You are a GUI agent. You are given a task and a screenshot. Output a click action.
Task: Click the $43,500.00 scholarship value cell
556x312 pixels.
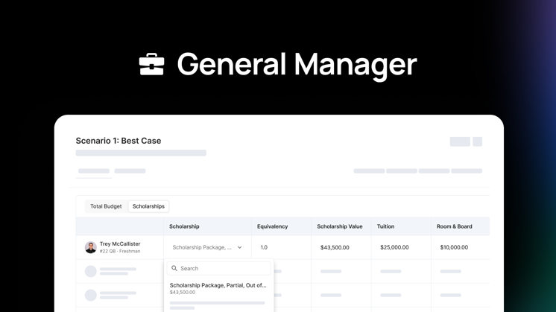pyautogui.click(x=335, y=247)
